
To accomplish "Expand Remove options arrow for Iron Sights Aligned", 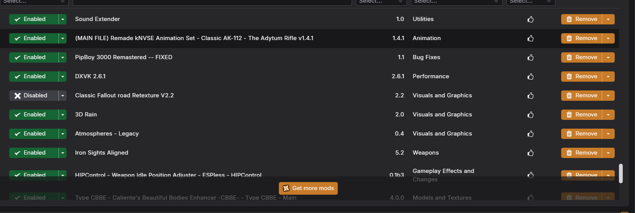I will (608, 153).
